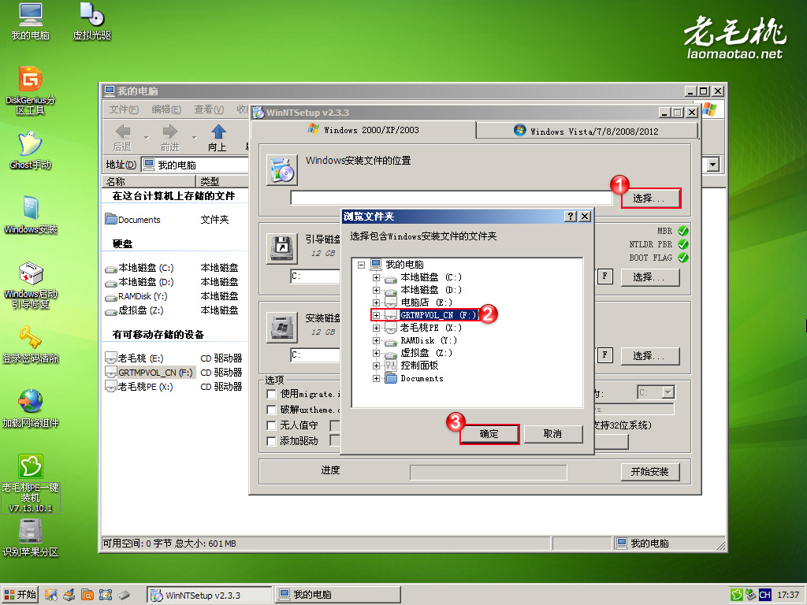Click the CD icon beside Windows安装文件的位置
The width and height of the screenshot is (807, 605).
(x=282, y=170)
